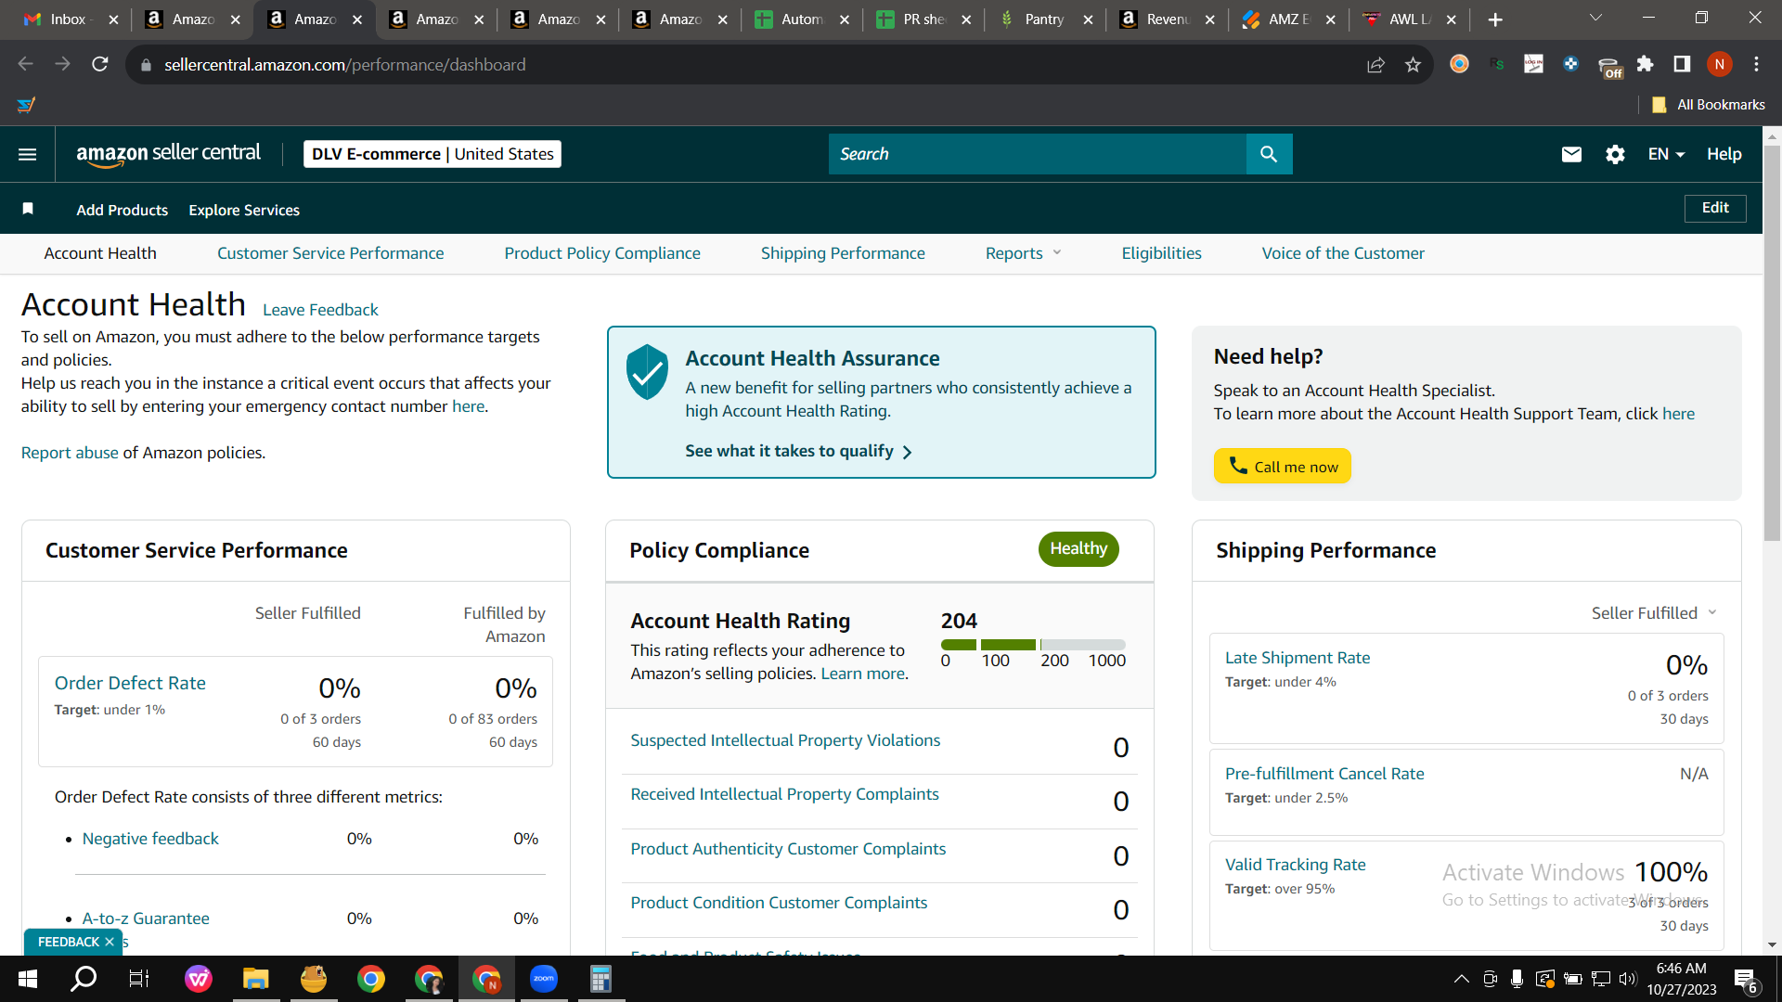Open the Help link

coord(1724,154)
